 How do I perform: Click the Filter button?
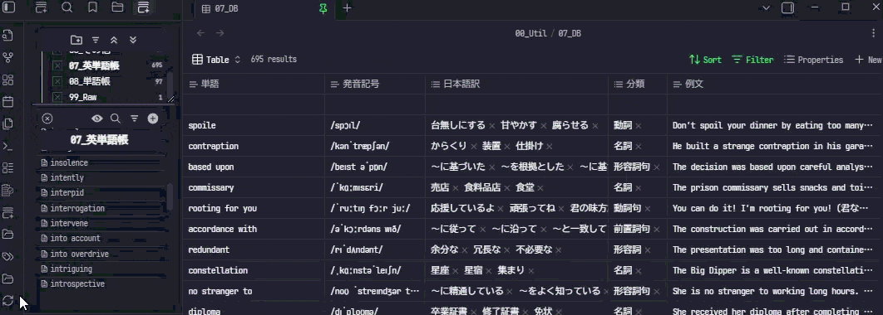coord(752,60)
